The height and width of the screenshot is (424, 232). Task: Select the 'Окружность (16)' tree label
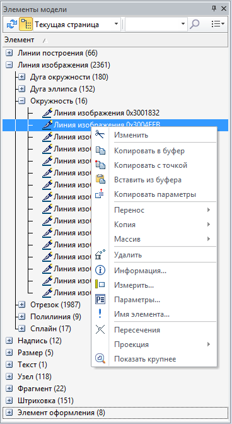(x=59, y=101)
